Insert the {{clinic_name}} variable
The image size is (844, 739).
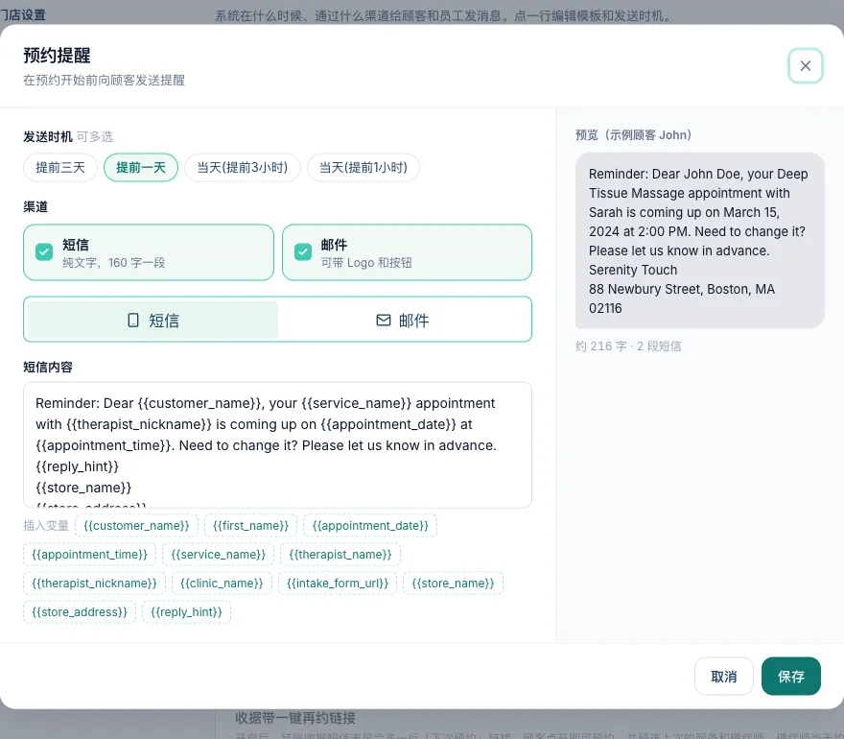coord(222,584)
